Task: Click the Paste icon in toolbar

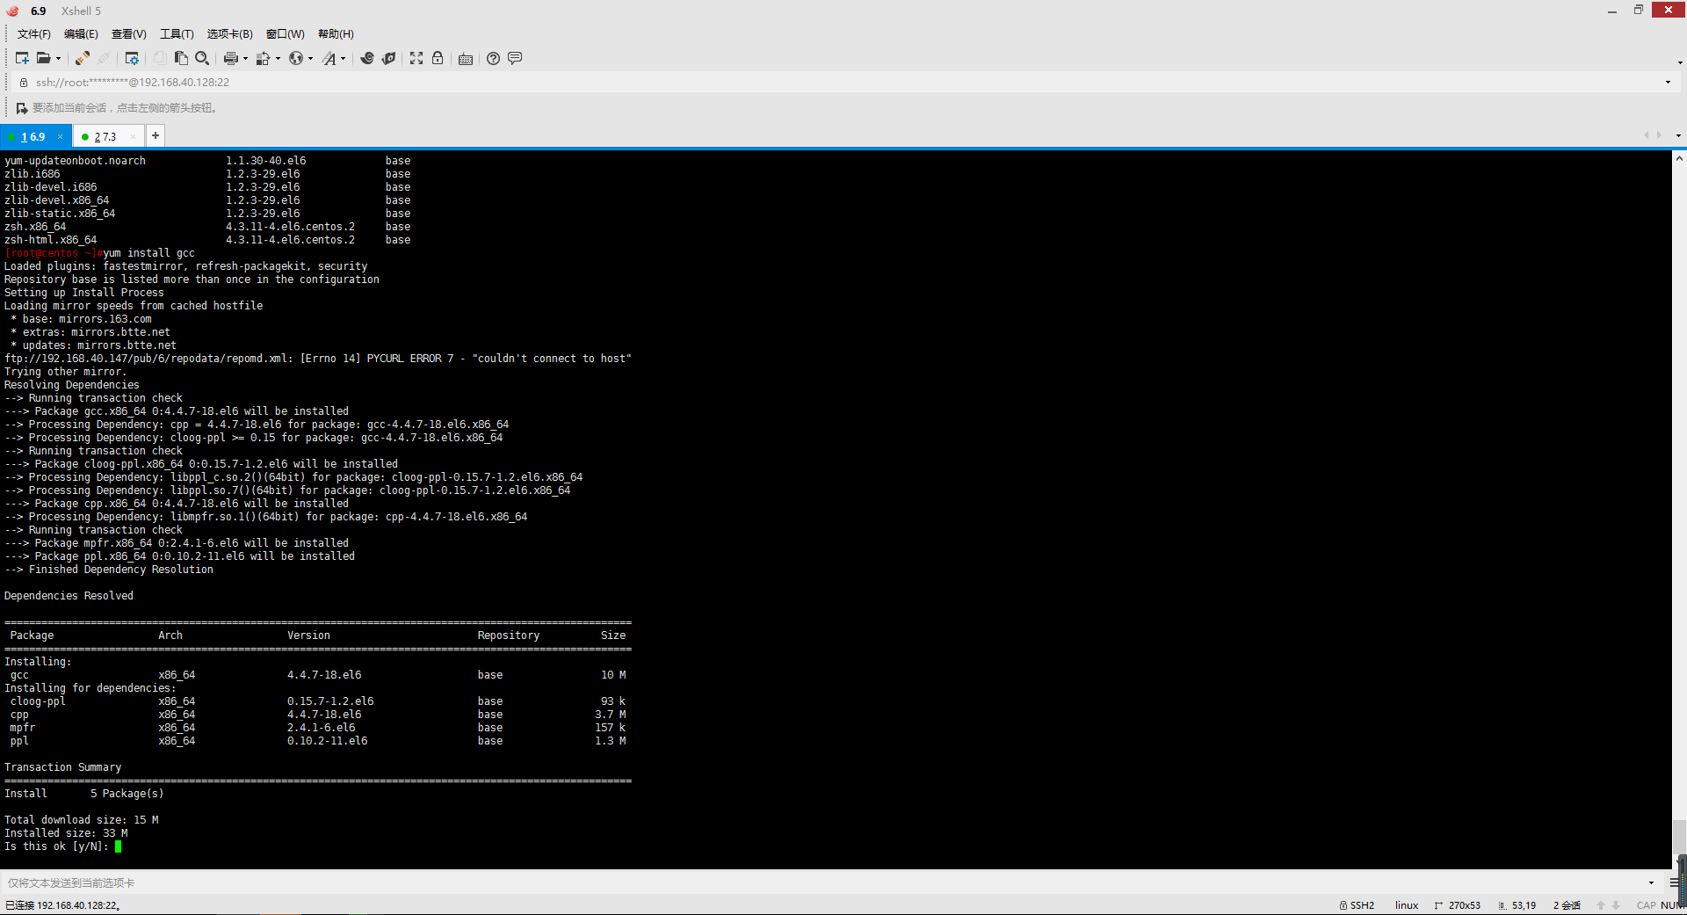Action: tap(181, 58)
